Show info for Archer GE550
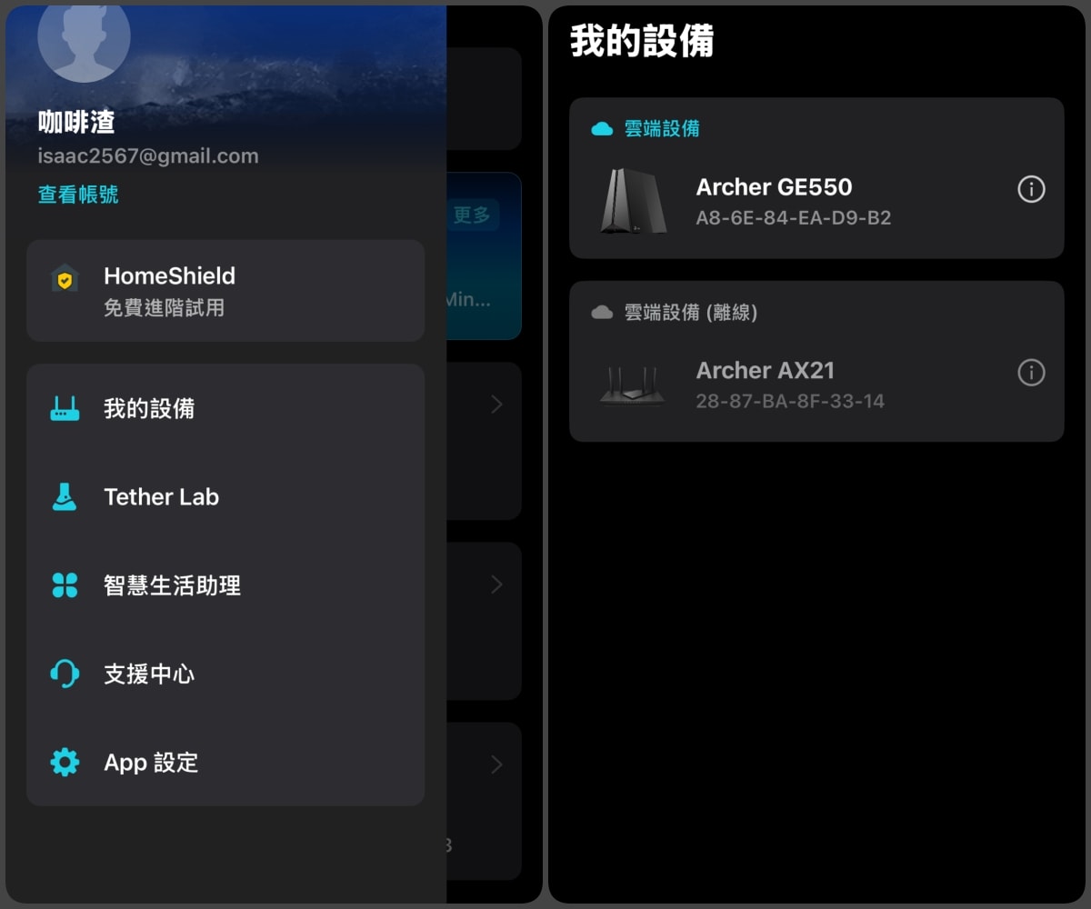The image size is (1091, 909). [x=1031, y=189]
